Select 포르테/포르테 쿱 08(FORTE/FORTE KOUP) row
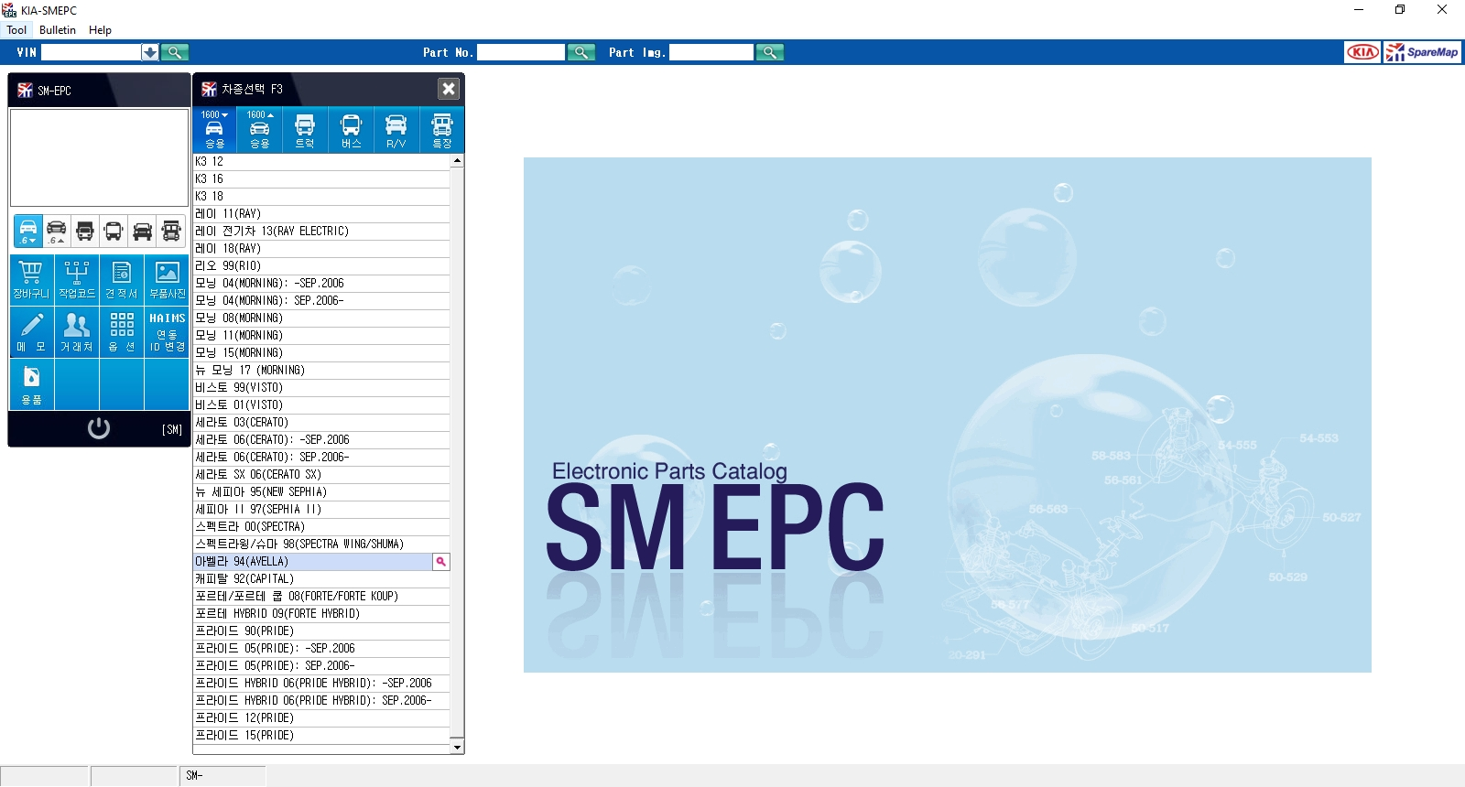Image resolution: width=1465 pixels, height=787 pixels. pyautogui.click(x=321, y=596)
